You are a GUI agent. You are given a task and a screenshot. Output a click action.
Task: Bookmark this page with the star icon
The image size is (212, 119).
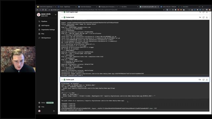tap(164, 10)
